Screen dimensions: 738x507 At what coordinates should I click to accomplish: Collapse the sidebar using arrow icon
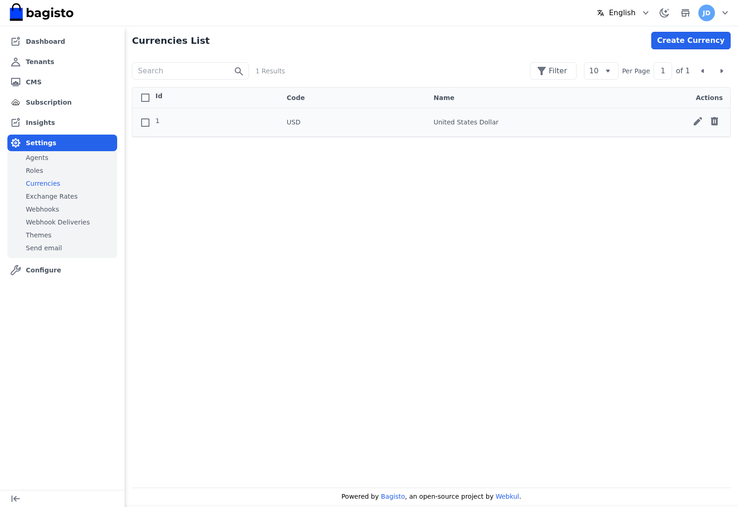coord(16,499)
